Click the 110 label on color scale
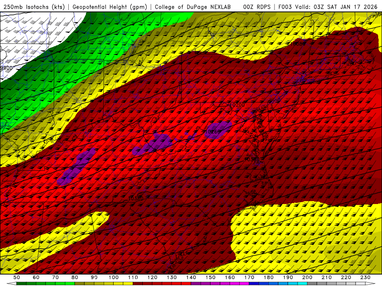This screenshot has width=382, height=286. point(133,277)
